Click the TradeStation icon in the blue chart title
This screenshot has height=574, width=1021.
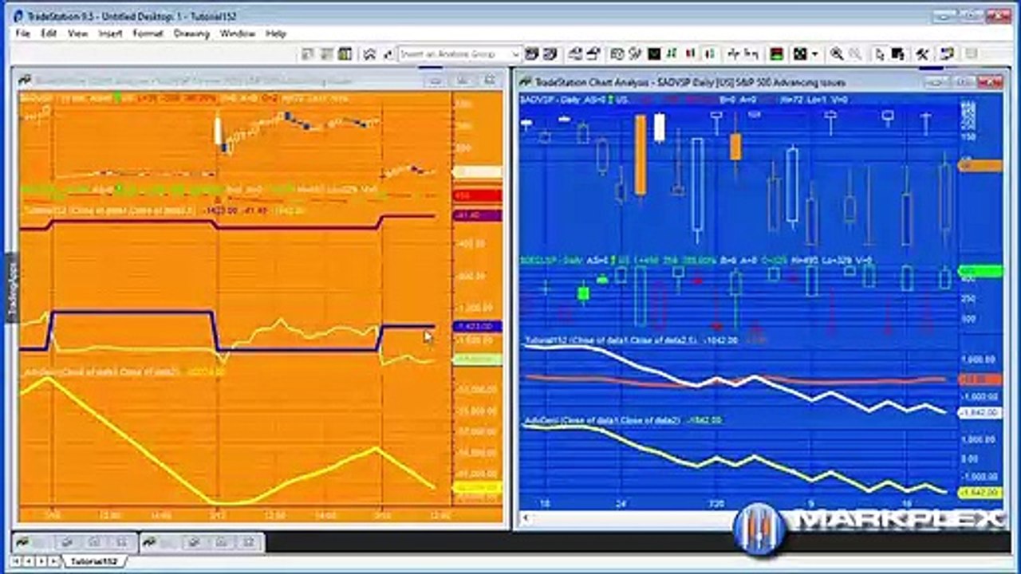click(x=526, y=81)
